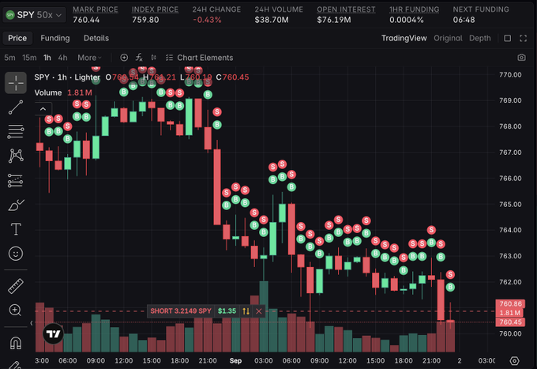Set timeframe to 15m
The height and width of the screenshot is (369, 537).
tap(29, 58)
